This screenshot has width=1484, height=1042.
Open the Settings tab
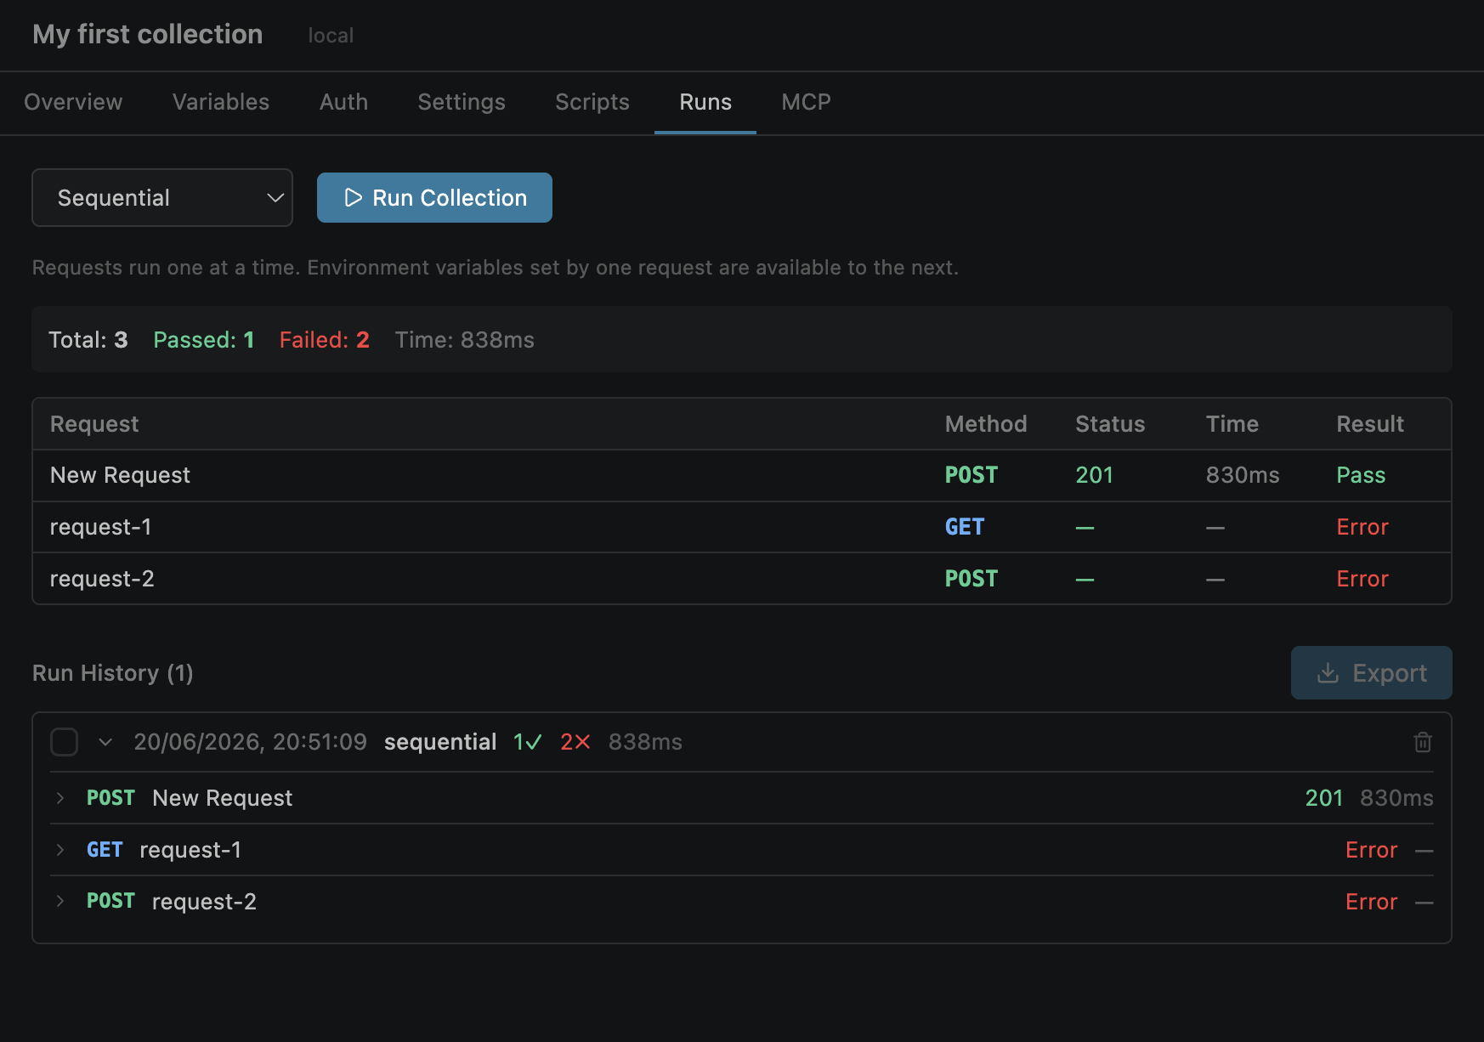pos(462,102)
